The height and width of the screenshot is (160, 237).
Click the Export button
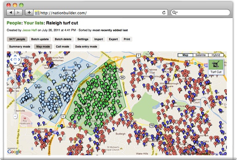tap(113, 39)
